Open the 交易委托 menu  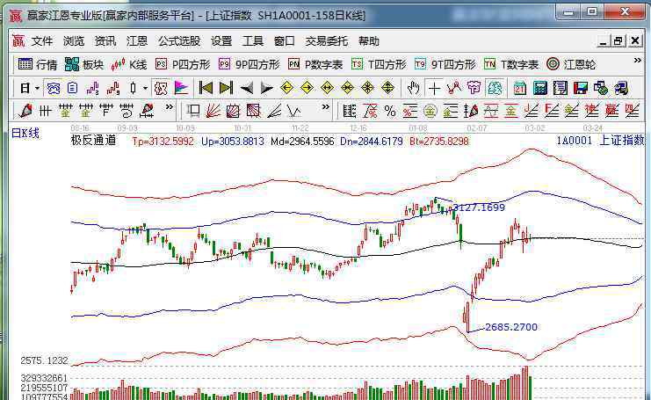point(327,41)
